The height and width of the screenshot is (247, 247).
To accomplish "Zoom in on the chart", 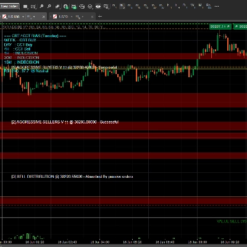I will pyautogui.click(x=41, y=7).
